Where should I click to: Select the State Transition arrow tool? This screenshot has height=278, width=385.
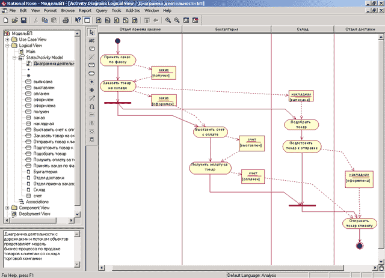click(91, 98)
